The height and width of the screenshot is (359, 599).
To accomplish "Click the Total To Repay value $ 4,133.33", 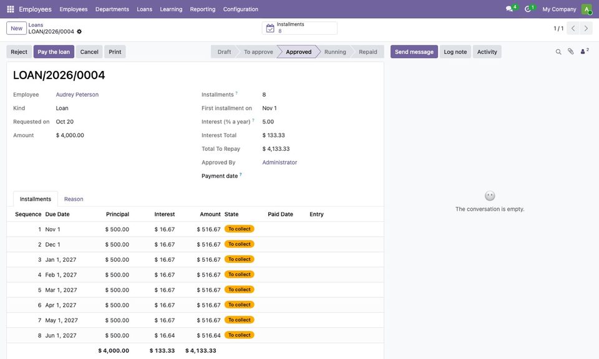I will [x=276, y=149].
